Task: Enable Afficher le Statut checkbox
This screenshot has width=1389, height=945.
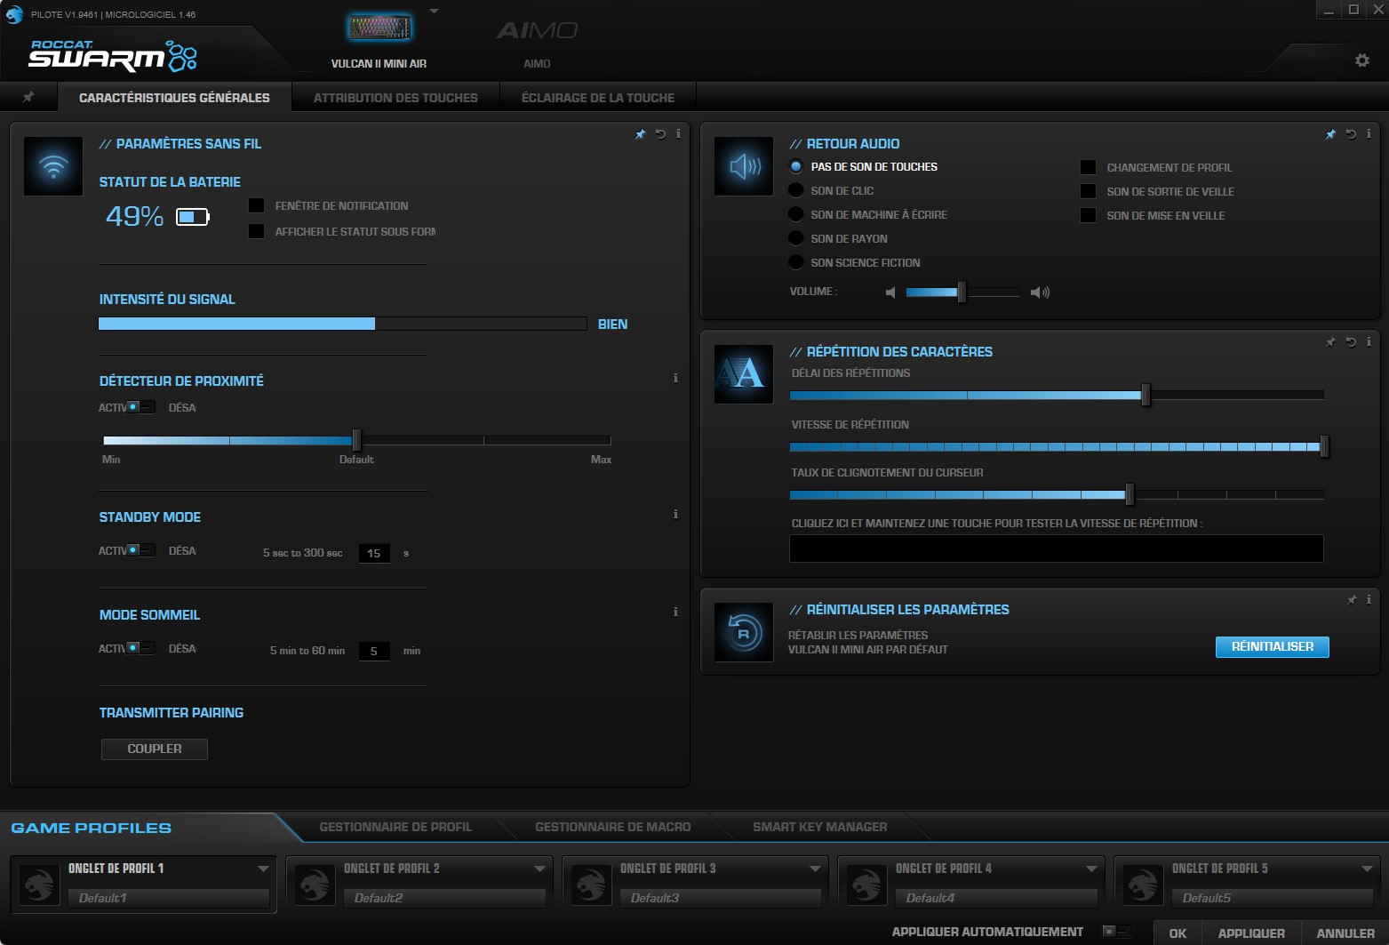Action: coord(257,231)
